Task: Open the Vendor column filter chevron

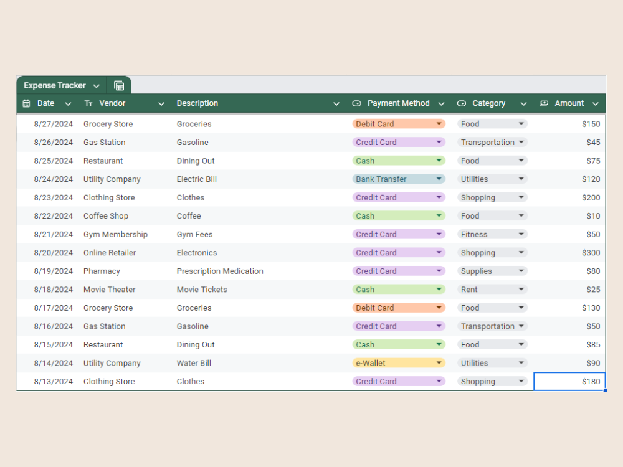Action: [x=161, y=104]
